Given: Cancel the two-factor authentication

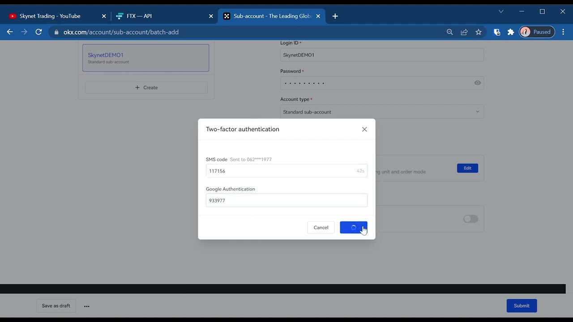Looking at the screenshot, I should coord(321,228).
